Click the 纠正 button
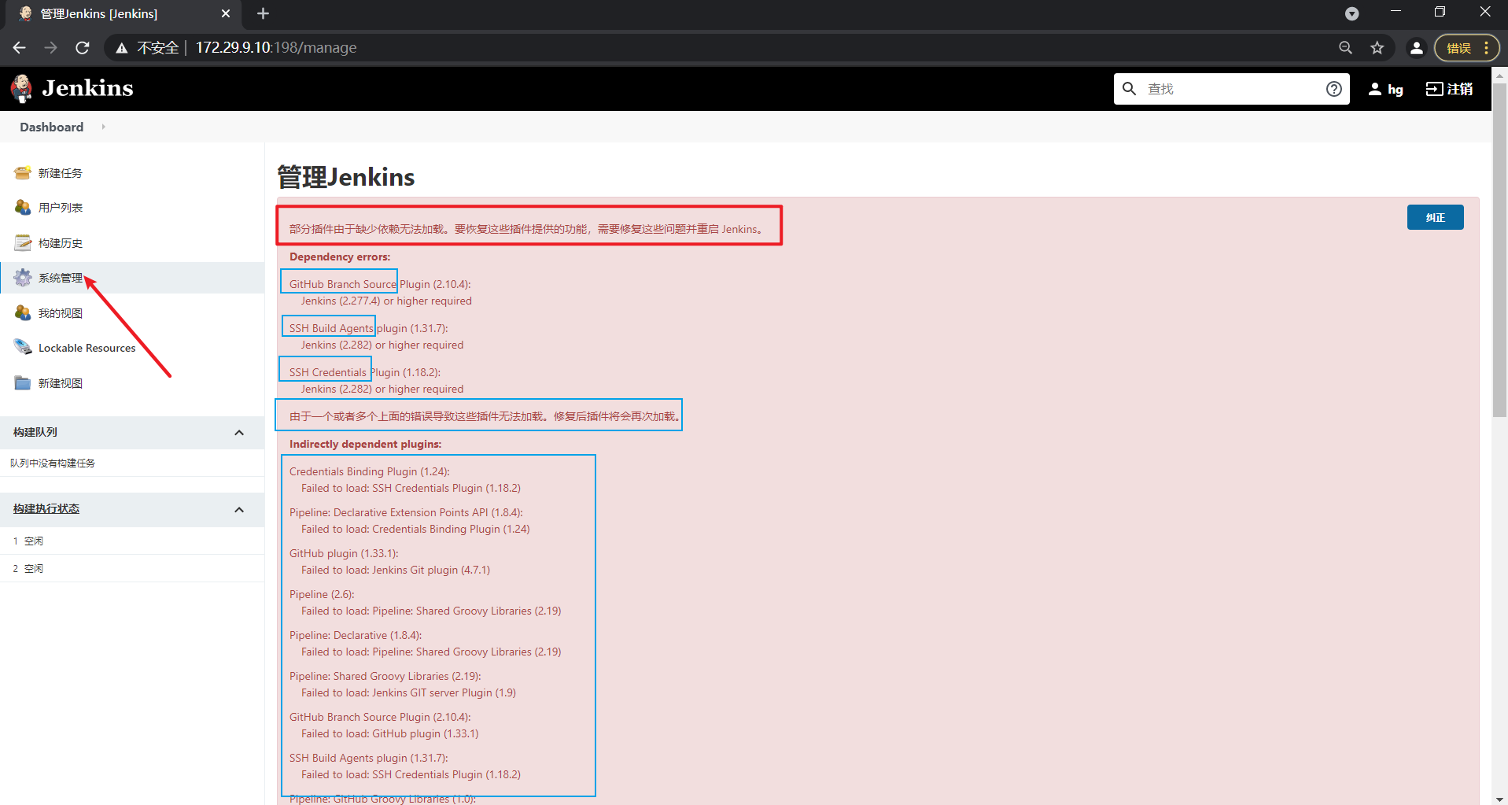1508x805 pixels. (1435, 217)
